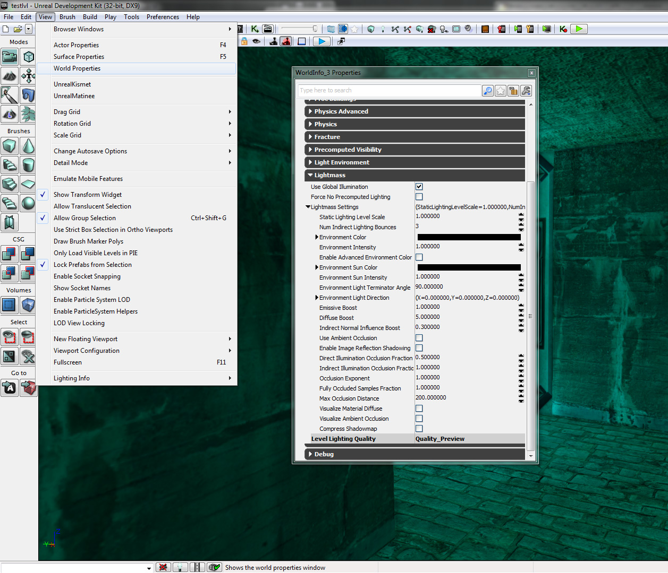The width and height of the screenshot is (668, 573).
Task: Select UnrealKismet from View menu
Action: pos(137,84)
